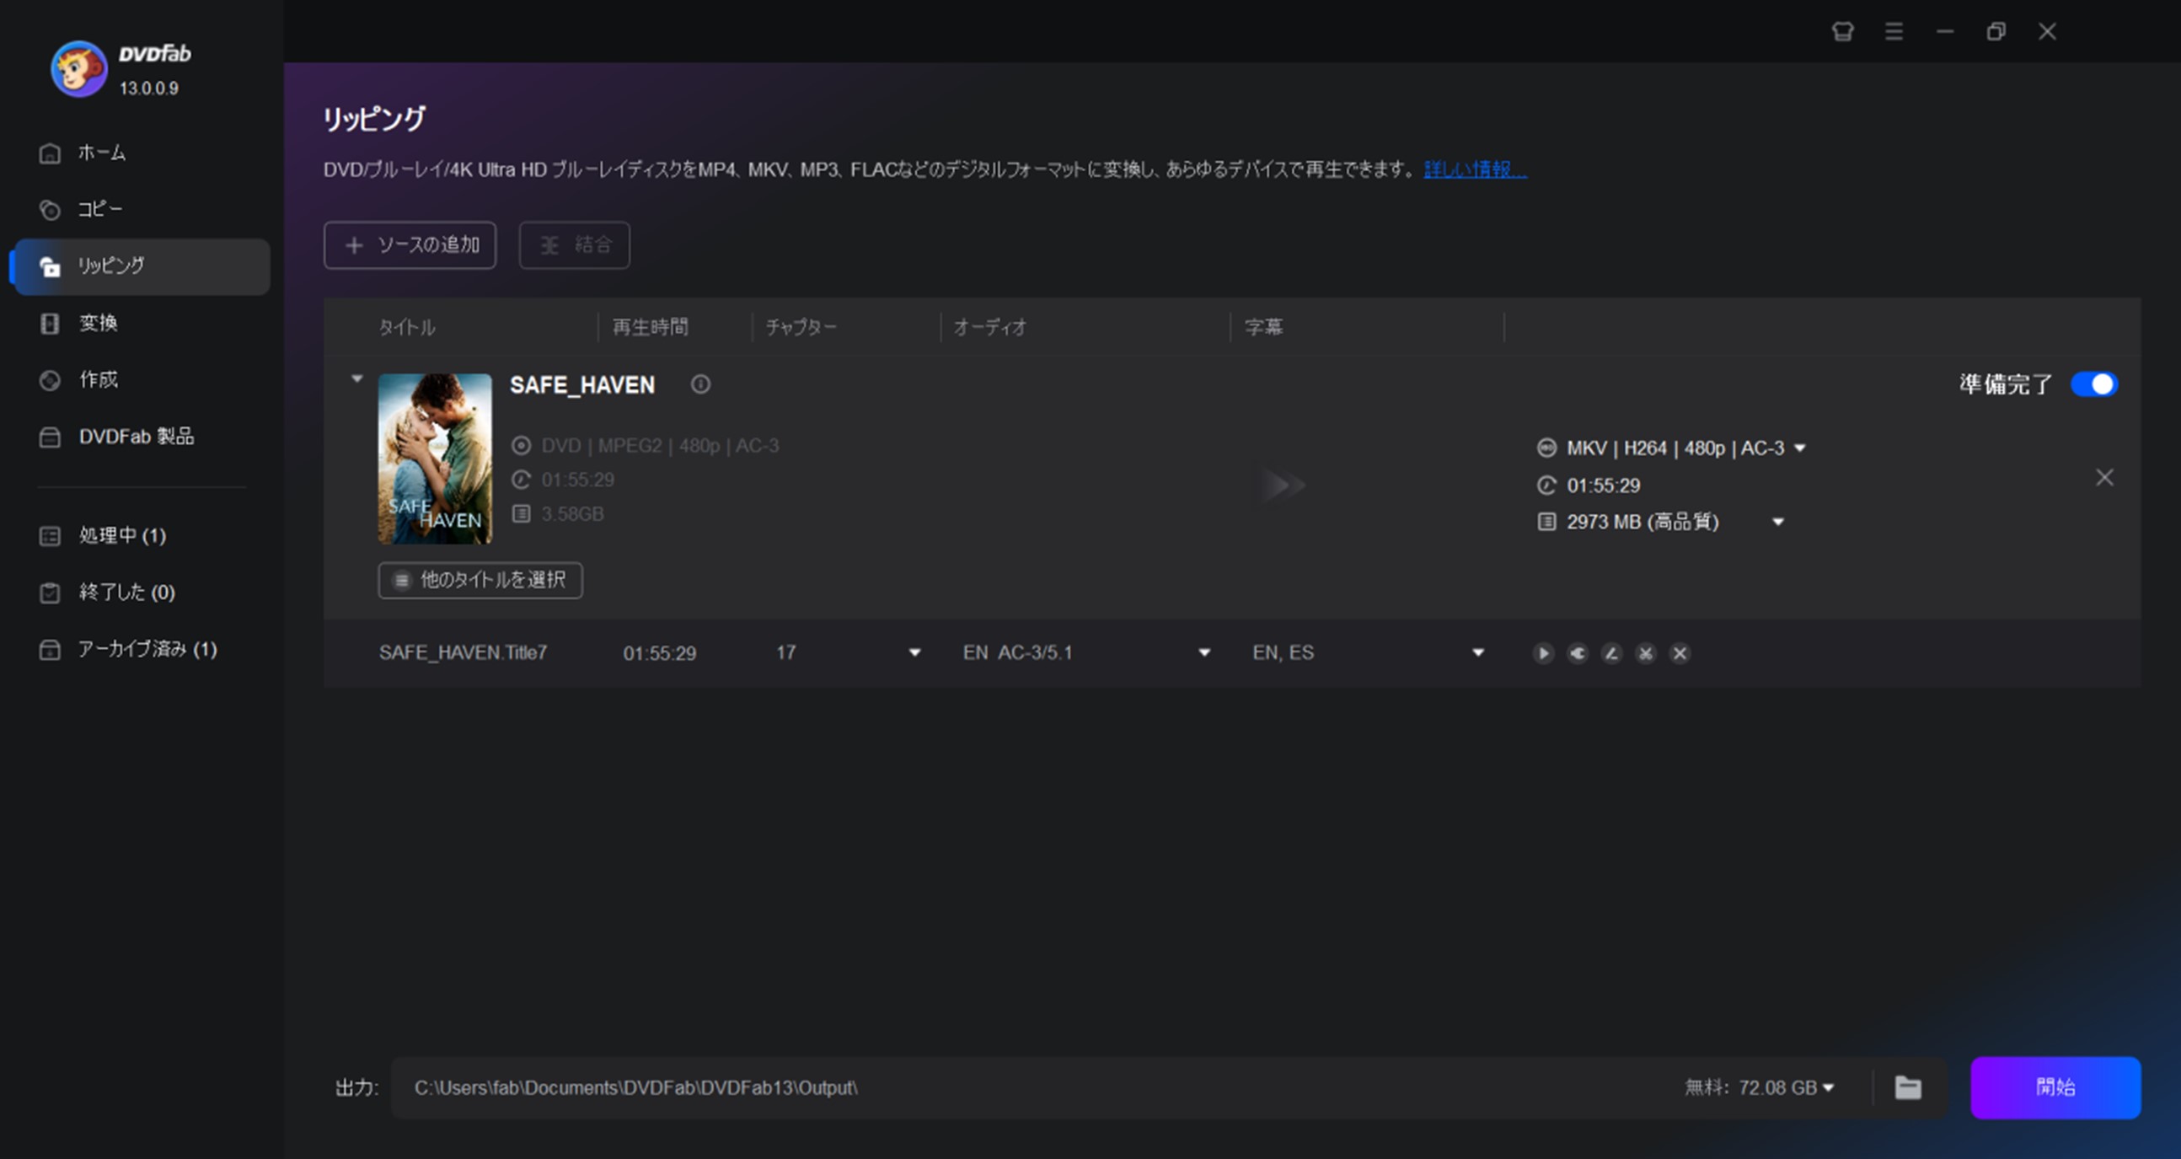The height and width of the screenshot is (1159, 2181).
Task: Open the hamburger main menu icon
Action: coord(1894,31)
